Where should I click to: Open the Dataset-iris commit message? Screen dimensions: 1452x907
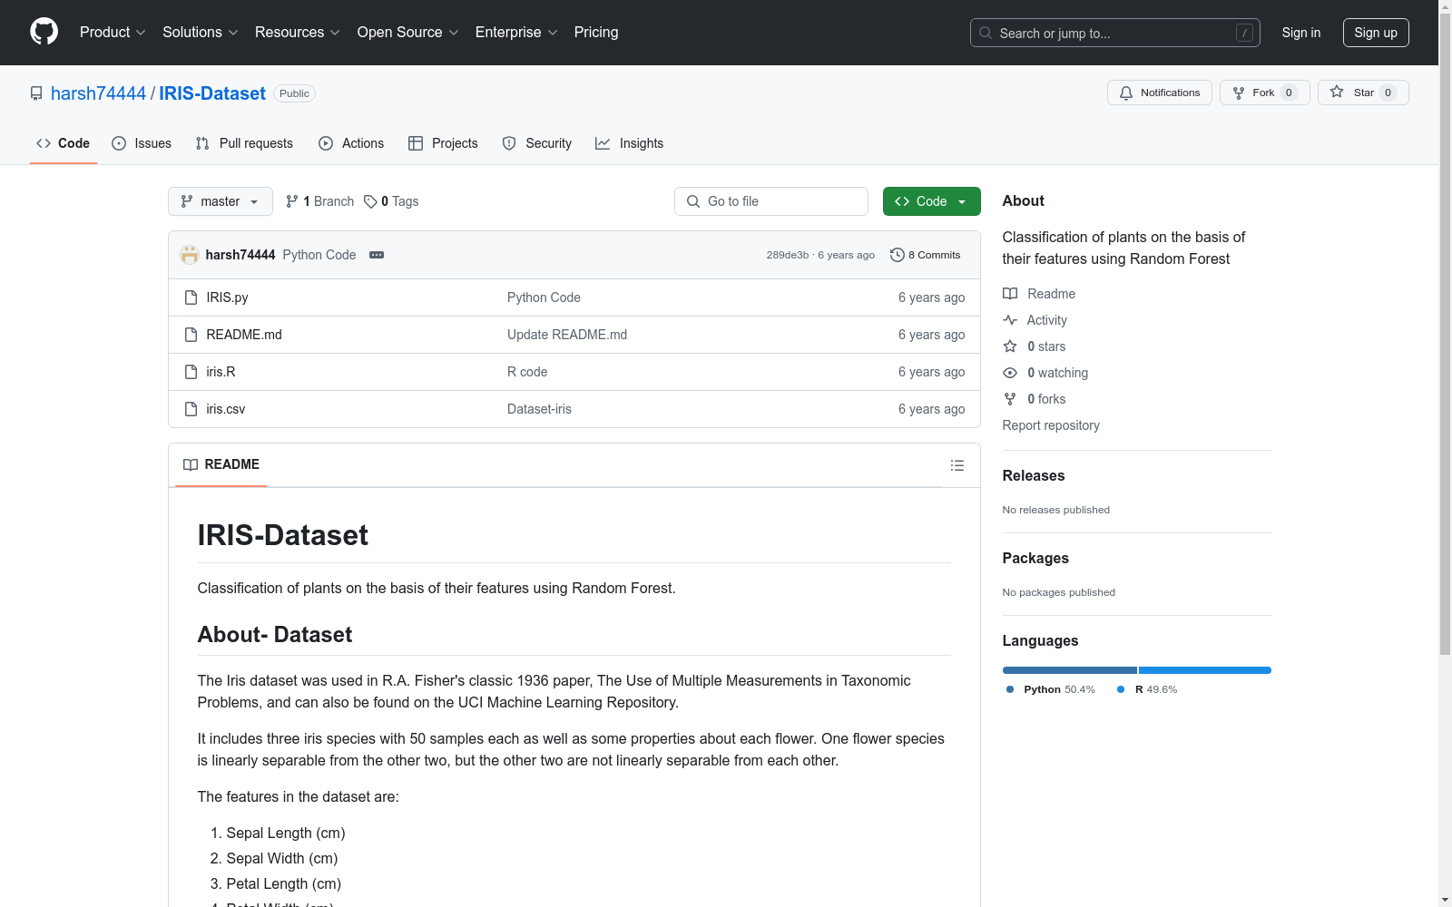pos(539,409)
